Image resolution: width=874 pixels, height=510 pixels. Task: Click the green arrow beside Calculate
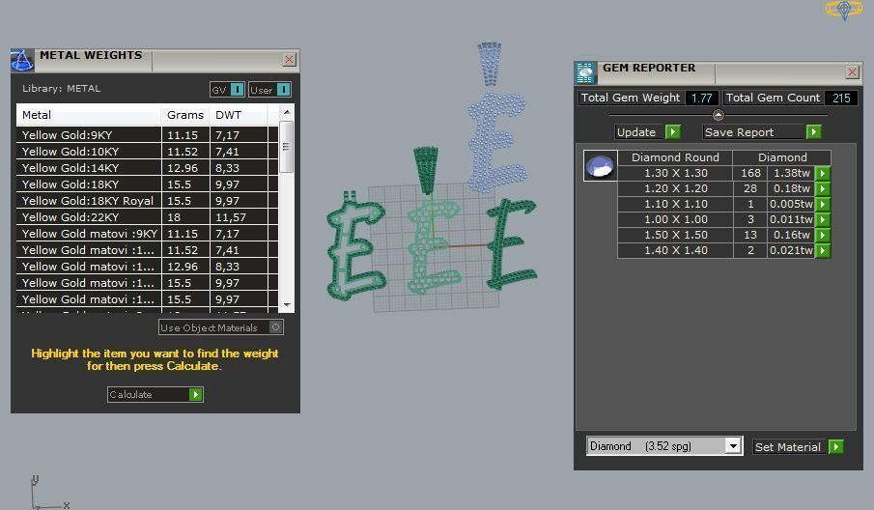pos(195,395)
